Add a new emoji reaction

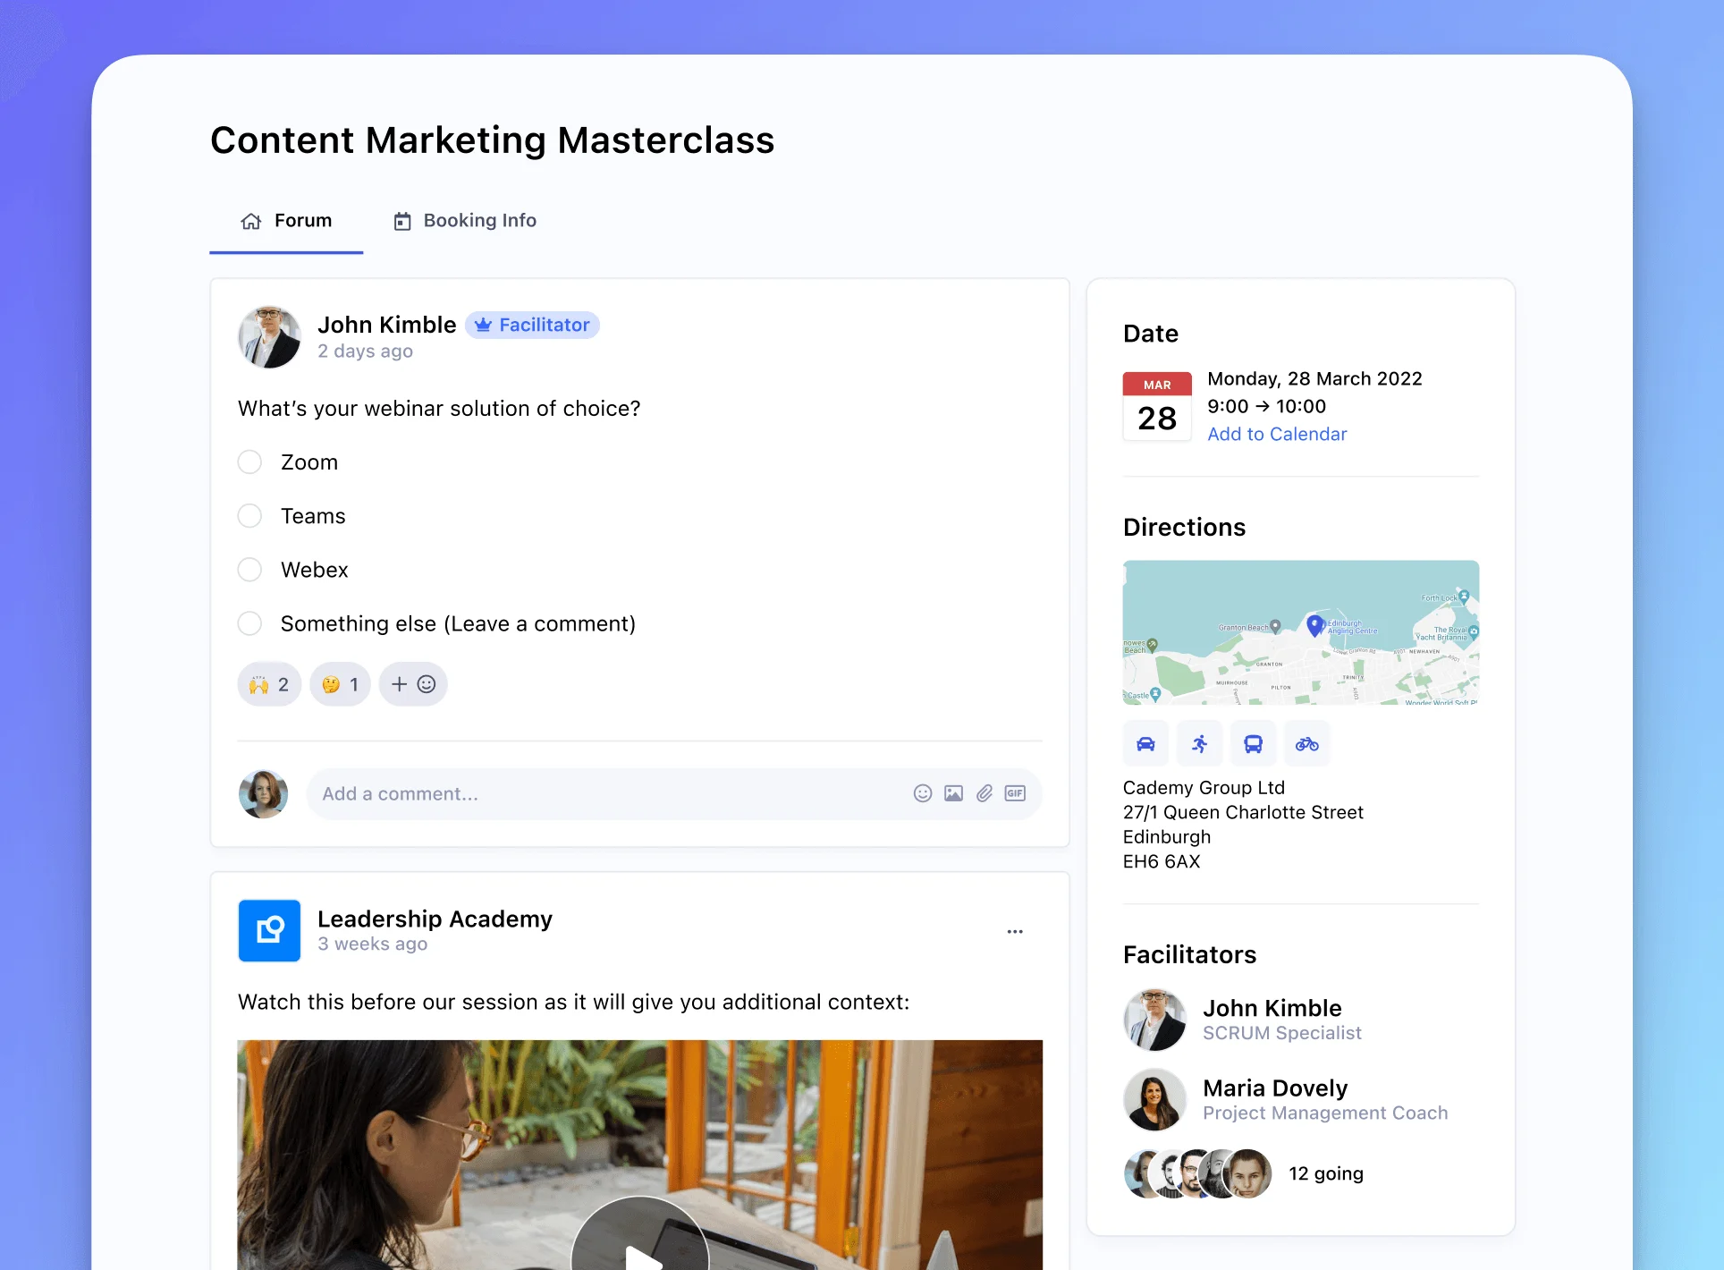pyautogui.click(x=413, y=684)
